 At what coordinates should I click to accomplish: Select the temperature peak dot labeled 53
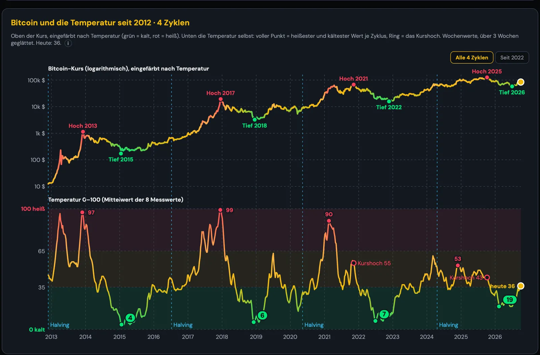(x=458, y=266)
